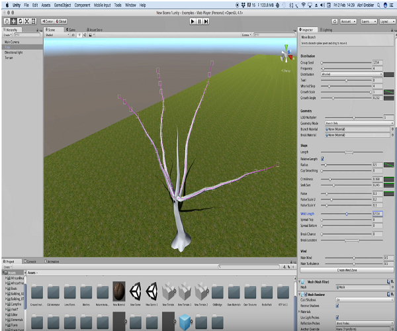Select the Rect Transform tool
The width and height of the screenshot is (397, 331).
34,21
